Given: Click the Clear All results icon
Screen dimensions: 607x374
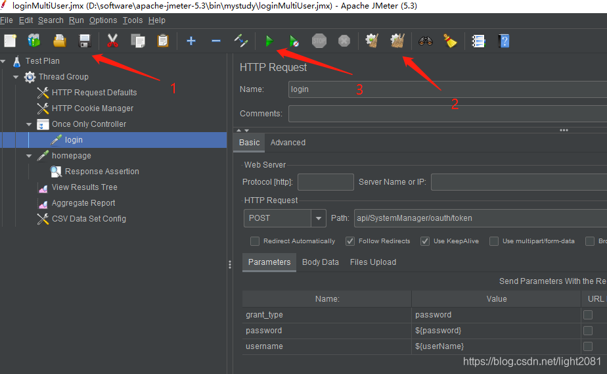Looking at the screenshot, I should coord(397,41).
